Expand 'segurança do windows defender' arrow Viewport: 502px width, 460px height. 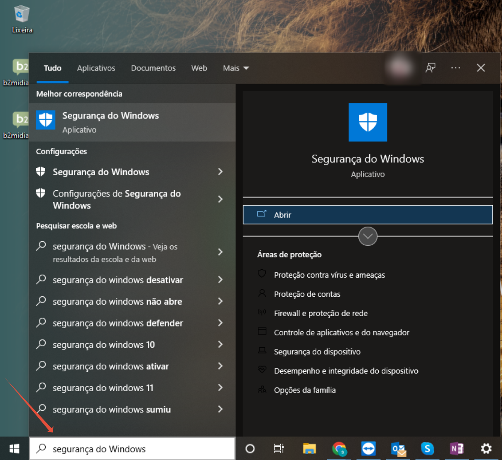220,323
